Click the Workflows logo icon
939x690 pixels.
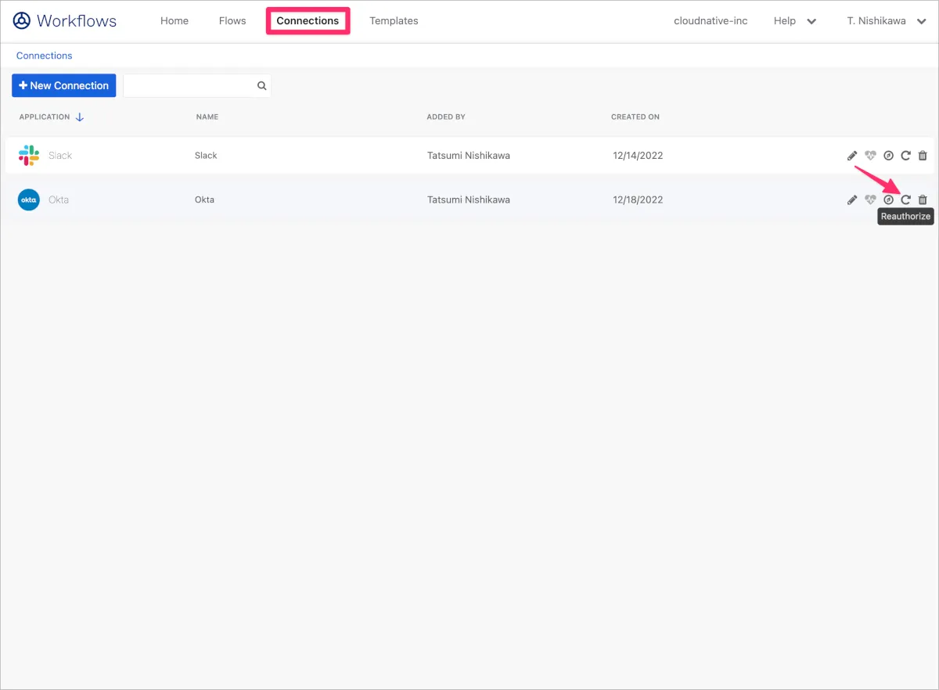coord(22,21)
